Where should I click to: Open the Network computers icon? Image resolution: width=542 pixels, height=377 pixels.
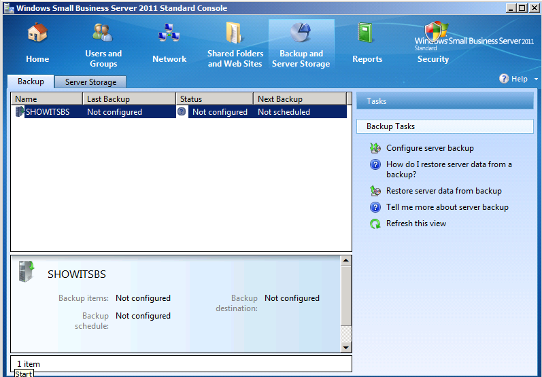(169, 33)
